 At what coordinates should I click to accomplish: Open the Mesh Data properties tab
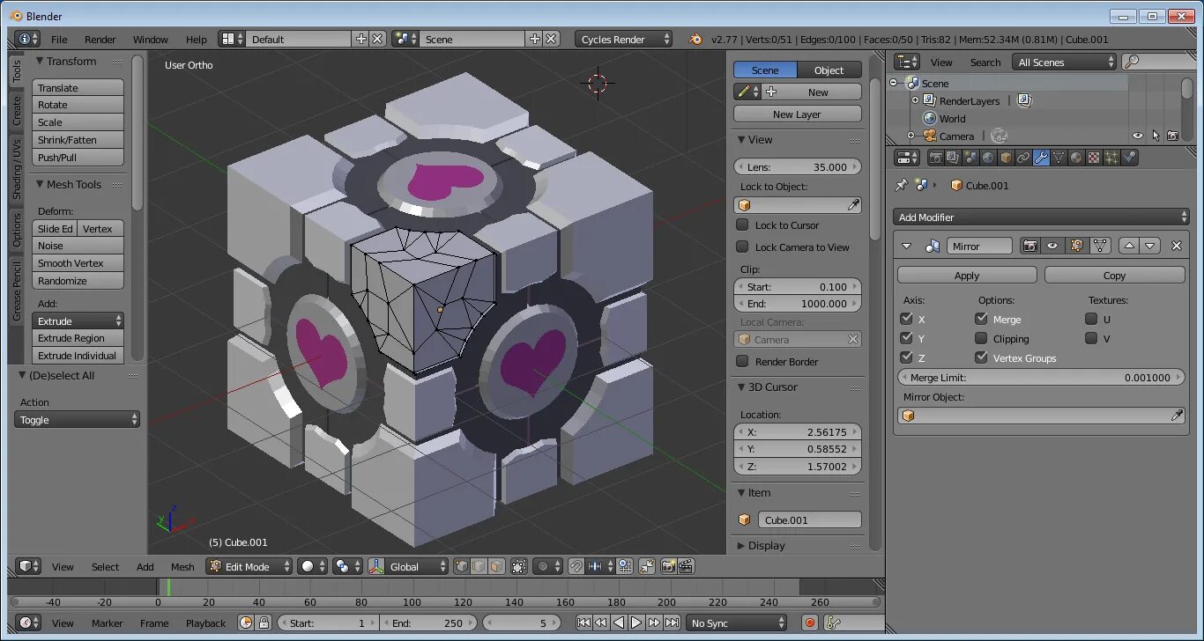pyautogui.click(x=1059, y=158)
